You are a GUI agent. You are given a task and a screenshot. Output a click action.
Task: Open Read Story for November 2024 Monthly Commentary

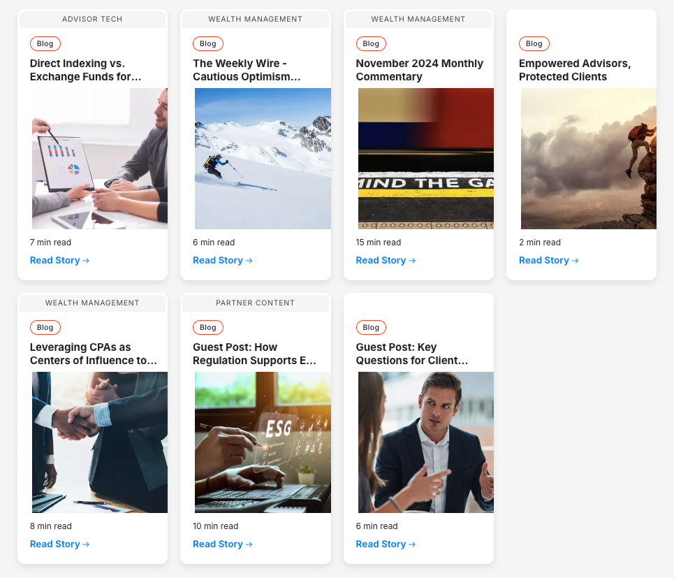[x=386, y=261]
